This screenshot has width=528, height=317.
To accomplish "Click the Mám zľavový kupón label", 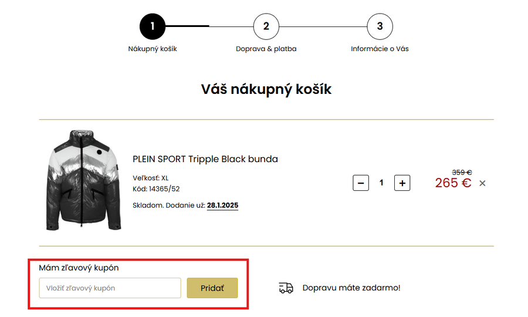I will [79, 268].
